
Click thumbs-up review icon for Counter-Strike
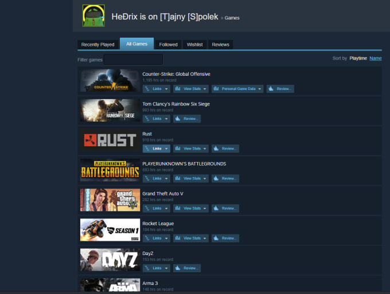click(271, 89)
